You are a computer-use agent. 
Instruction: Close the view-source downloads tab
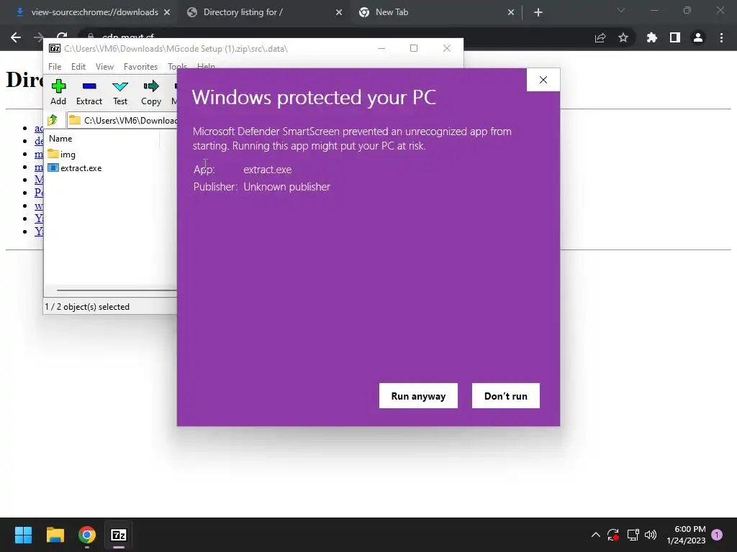point(167,12)
